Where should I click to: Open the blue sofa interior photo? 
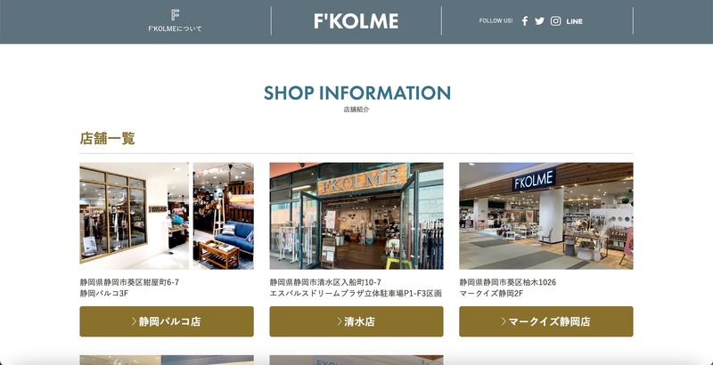[x=224, y=216]
